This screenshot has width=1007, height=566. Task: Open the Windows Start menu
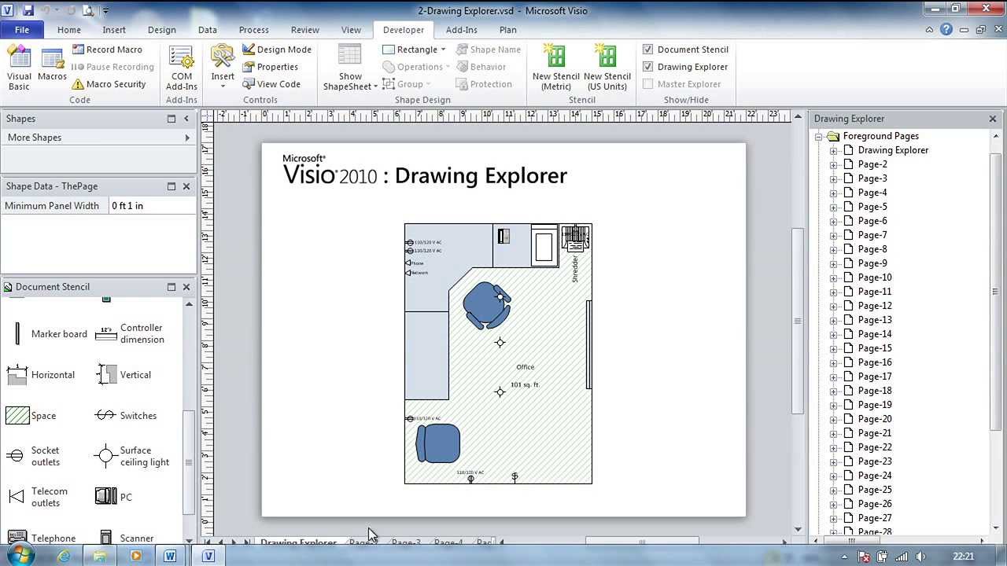21,555
